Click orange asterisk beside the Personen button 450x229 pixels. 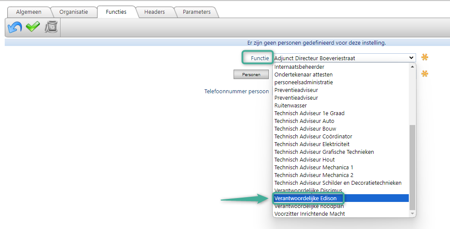[x=425, y=74]
